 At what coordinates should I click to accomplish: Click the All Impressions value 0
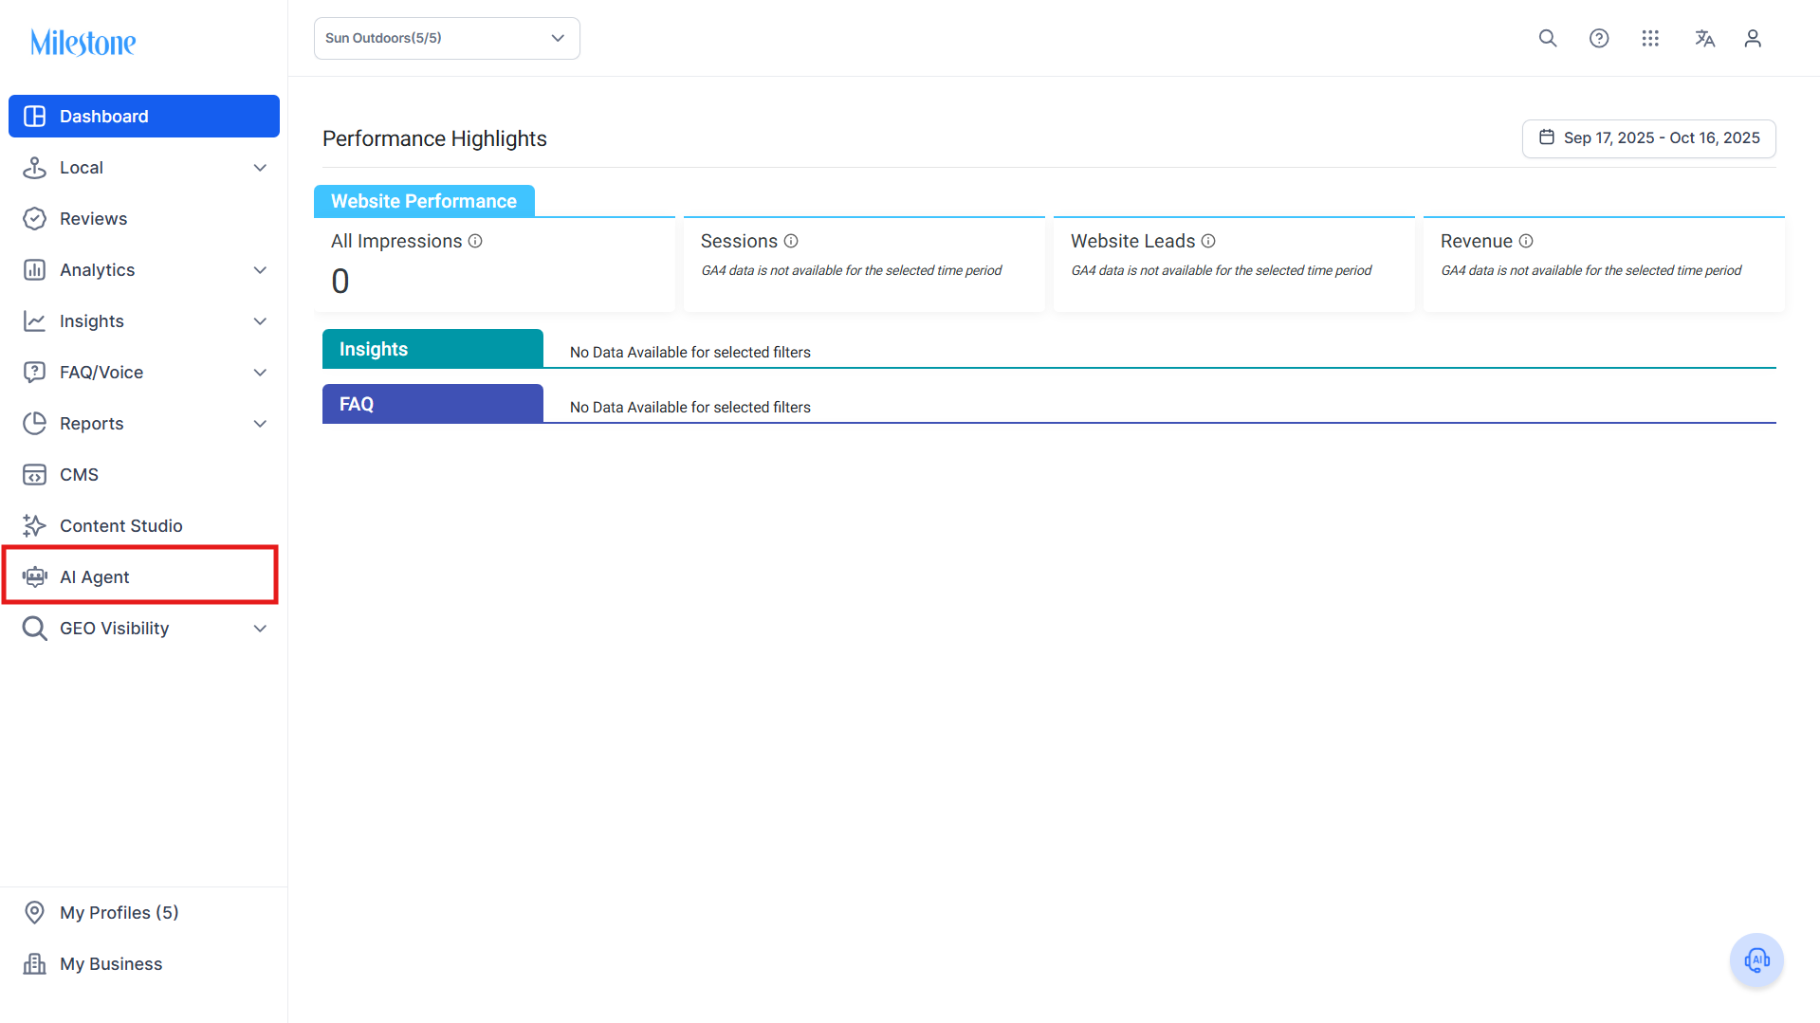point(340,282)
